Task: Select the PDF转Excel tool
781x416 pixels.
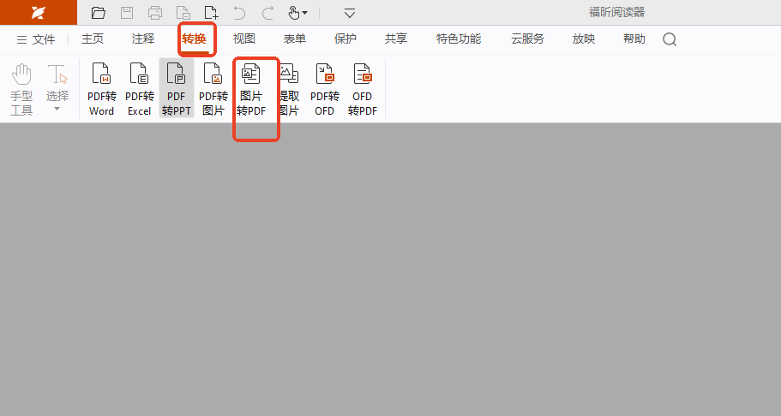Action: coord(139,89)
